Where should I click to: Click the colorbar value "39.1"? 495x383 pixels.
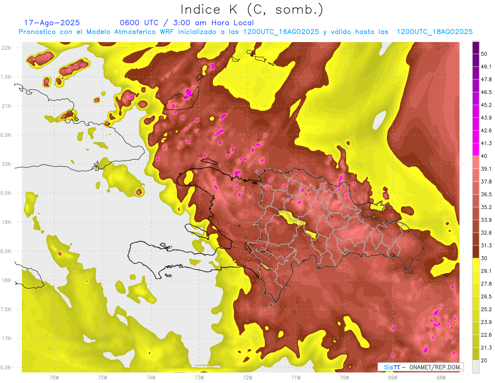click(486, 169)
